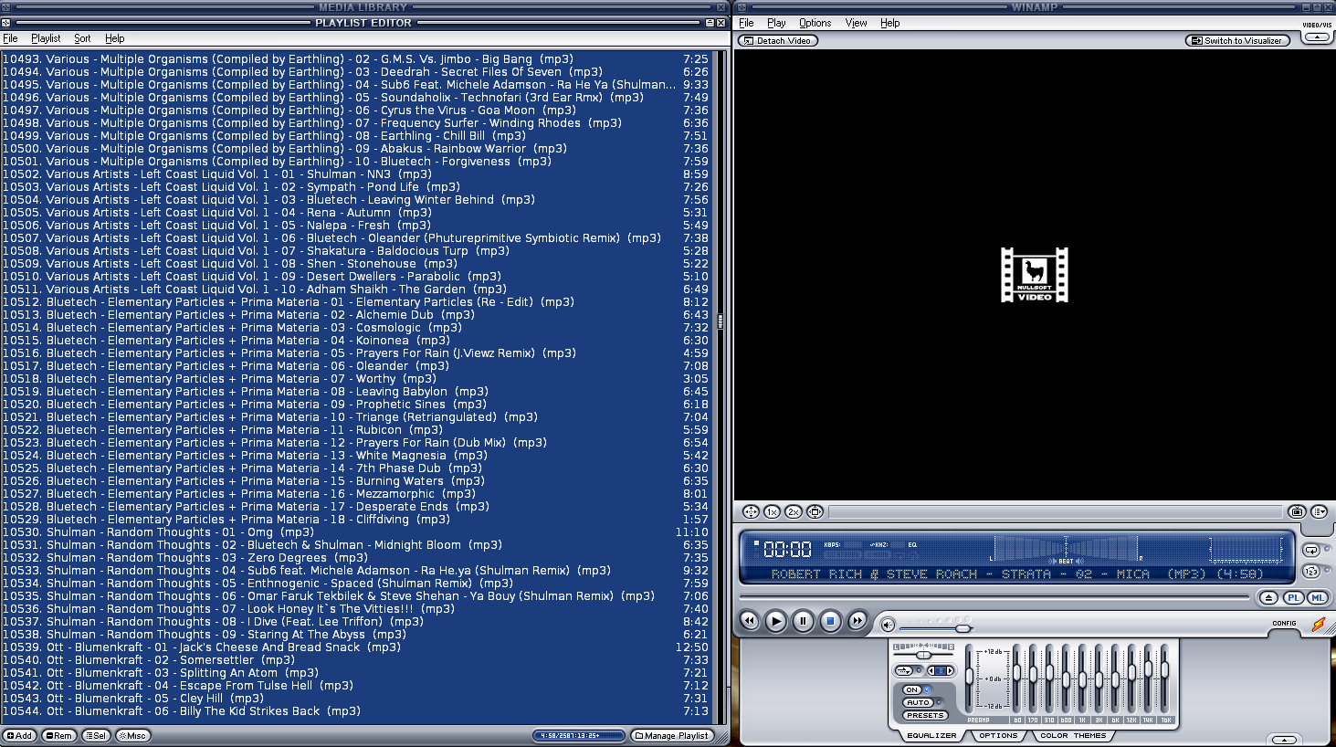Viewport: 1336px width, 747px height.
Task: Open the CONFIG drawer tab
Action: click(x=1284, y=624)
